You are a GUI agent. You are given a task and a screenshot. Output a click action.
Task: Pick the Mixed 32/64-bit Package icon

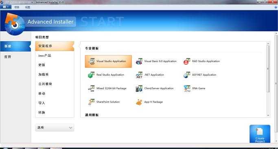click(x=91, y=89)
